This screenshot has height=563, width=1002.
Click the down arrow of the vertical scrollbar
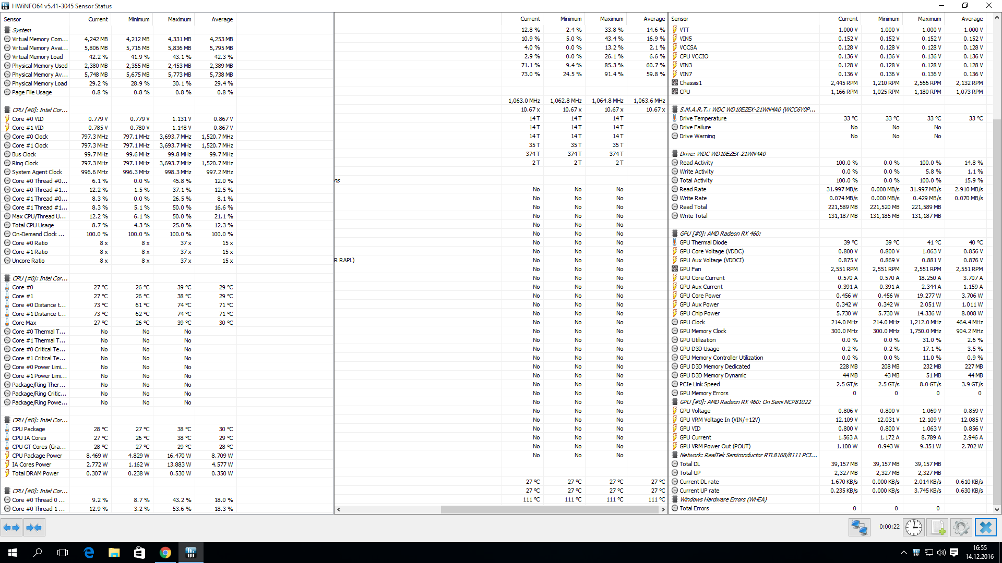(x=997, y=509)
